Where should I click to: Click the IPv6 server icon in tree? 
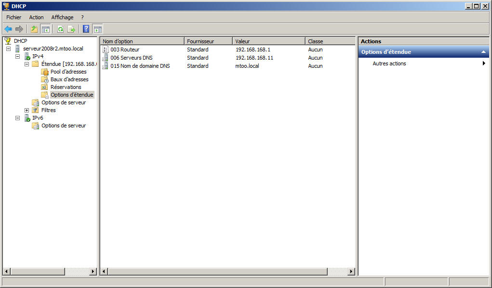(x=27, y=118)
